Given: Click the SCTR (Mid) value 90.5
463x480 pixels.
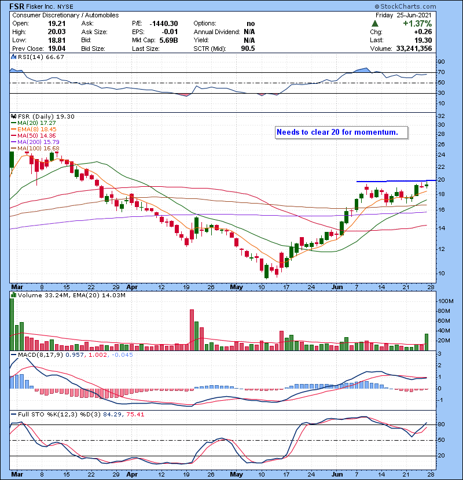Looking at the screenshot, I should pos(248,49).
